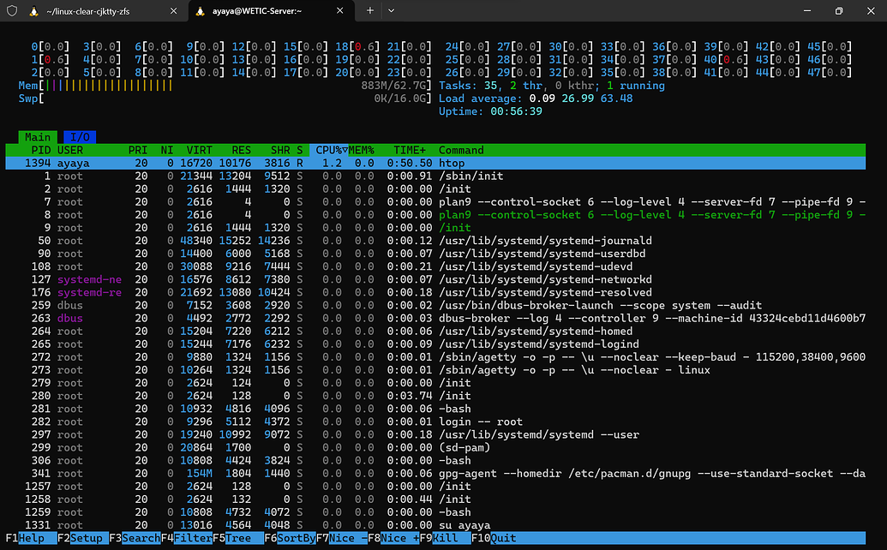887x550 pixels.
Task: Sort by Command column header
Action: tap(461, 151)
